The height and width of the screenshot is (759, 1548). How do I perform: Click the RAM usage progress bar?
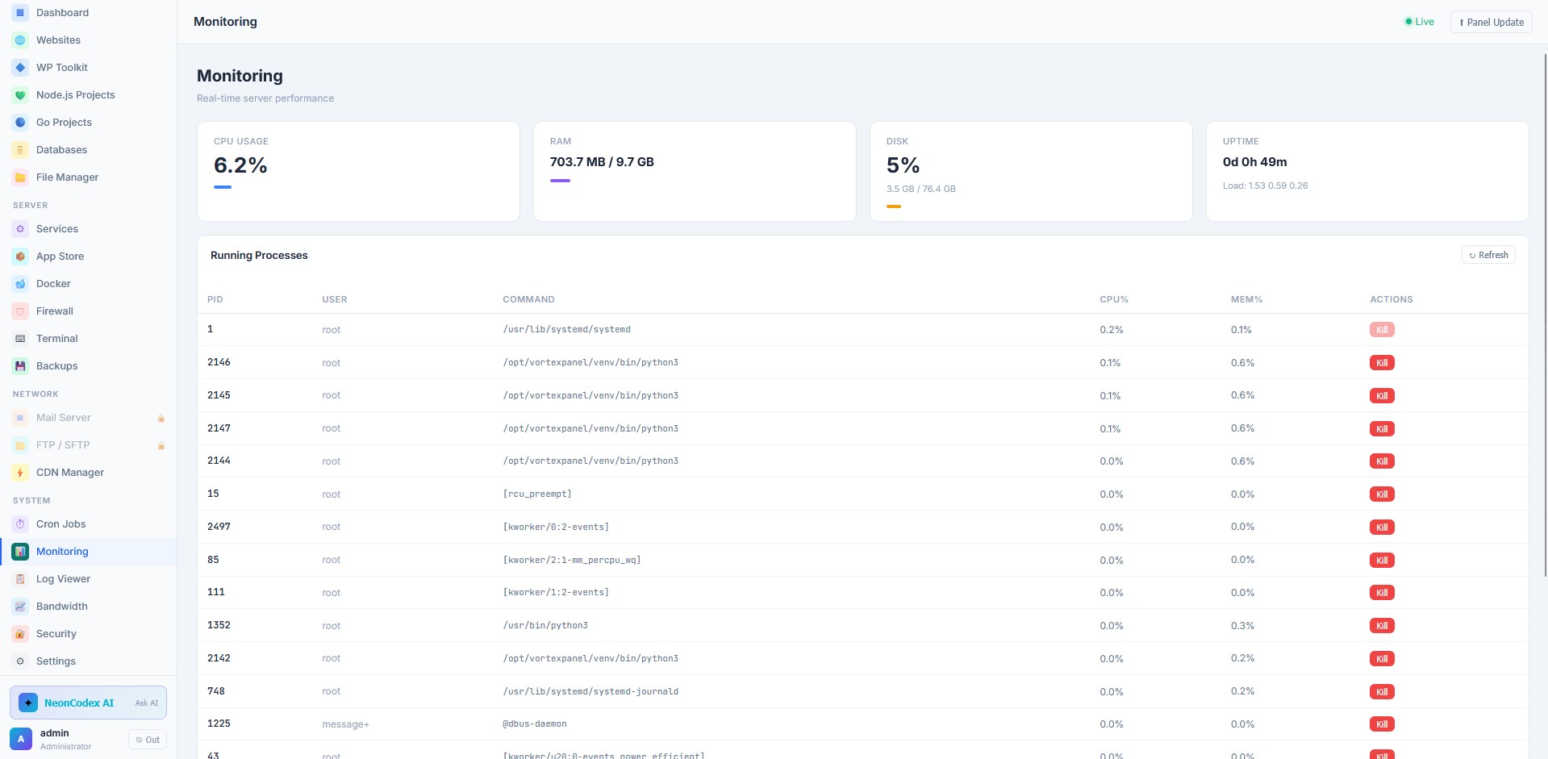(x=560, y=181)
